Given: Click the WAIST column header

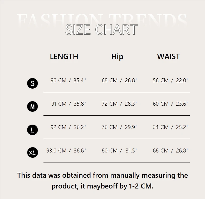Looking at the screenshot, I should 168,57.
